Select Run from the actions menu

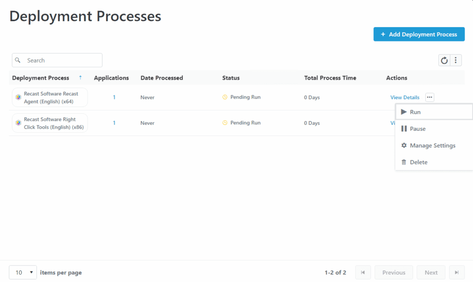[415, 112]
